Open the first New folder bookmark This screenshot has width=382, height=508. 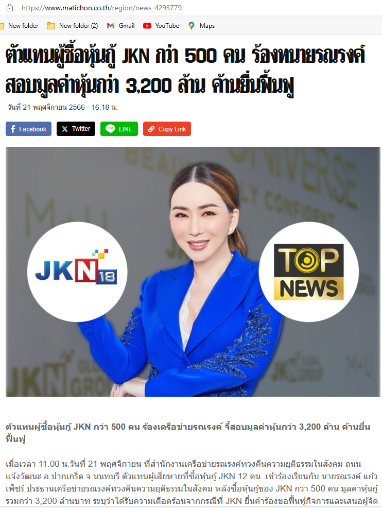pyautogui.click(x=19, y=26)
